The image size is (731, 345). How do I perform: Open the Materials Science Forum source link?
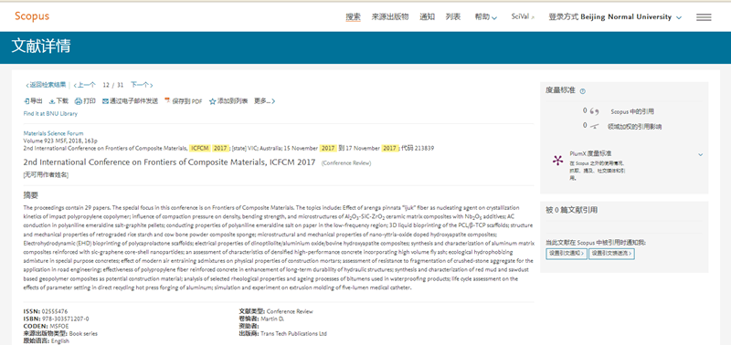click(53, 133)
